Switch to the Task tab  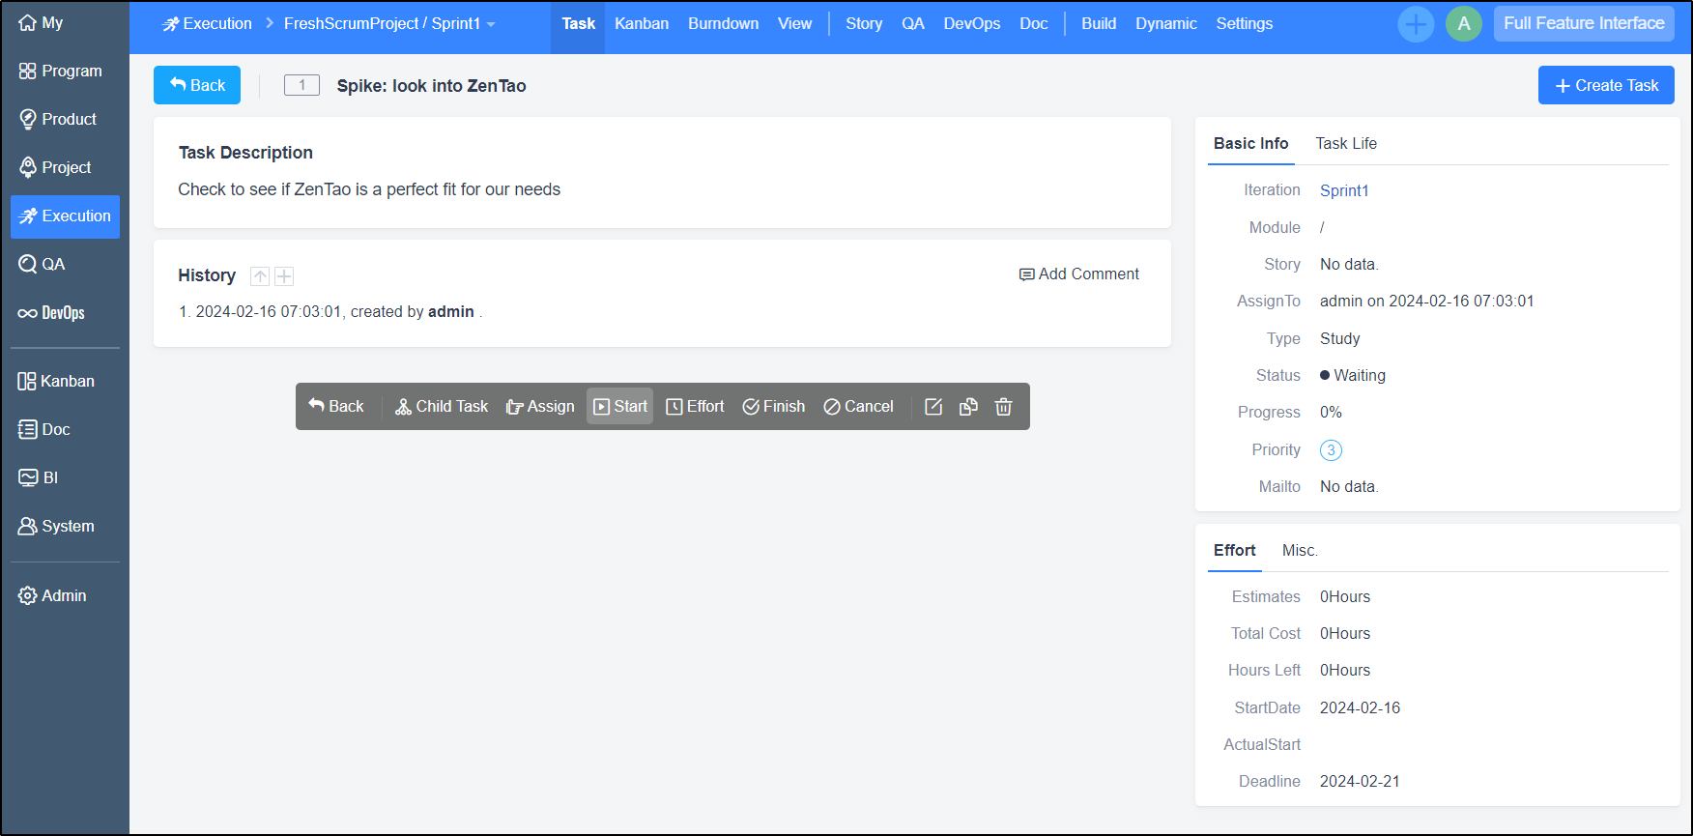tap(578, 24)
